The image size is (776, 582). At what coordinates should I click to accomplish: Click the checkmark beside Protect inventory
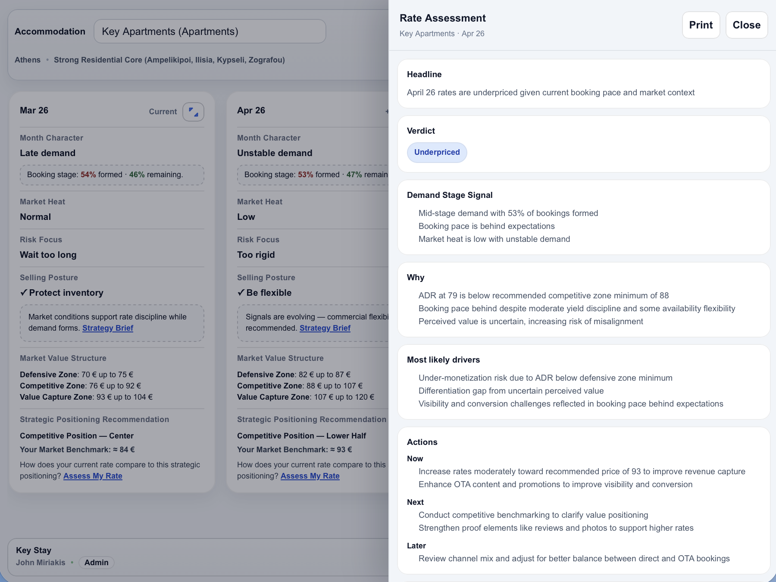24,293
